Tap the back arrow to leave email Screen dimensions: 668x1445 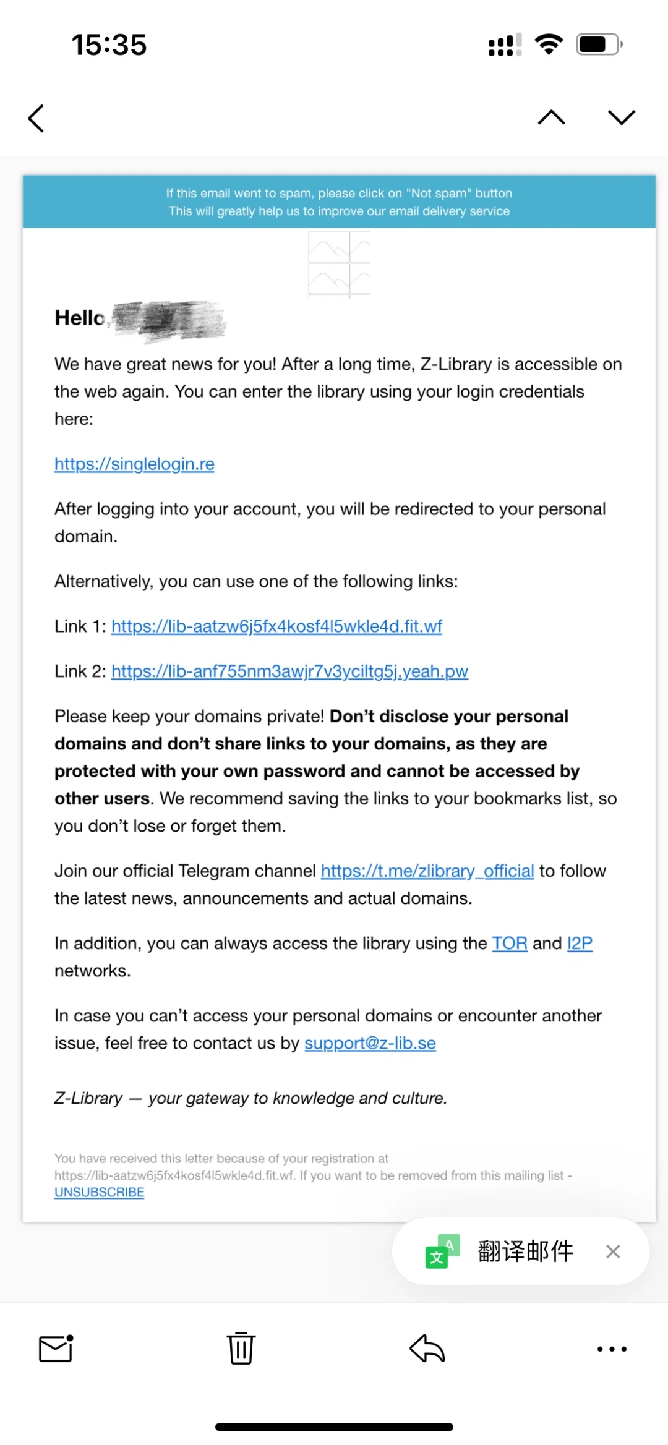pyautogui.click(x=36, y=118)
